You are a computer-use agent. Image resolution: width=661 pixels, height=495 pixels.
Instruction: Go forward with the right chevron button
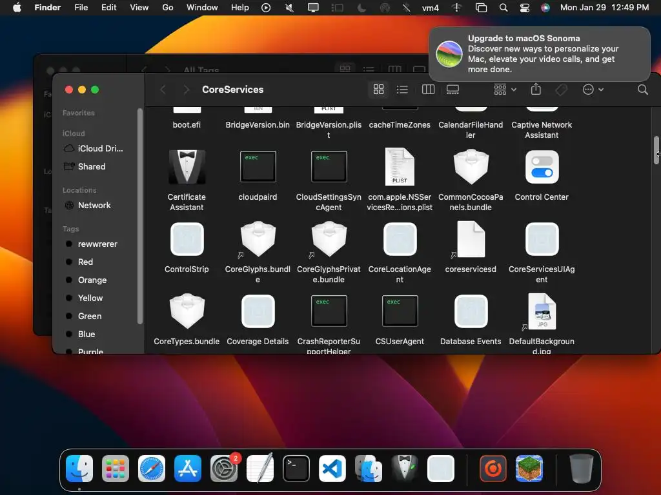[x=186, y=89]
